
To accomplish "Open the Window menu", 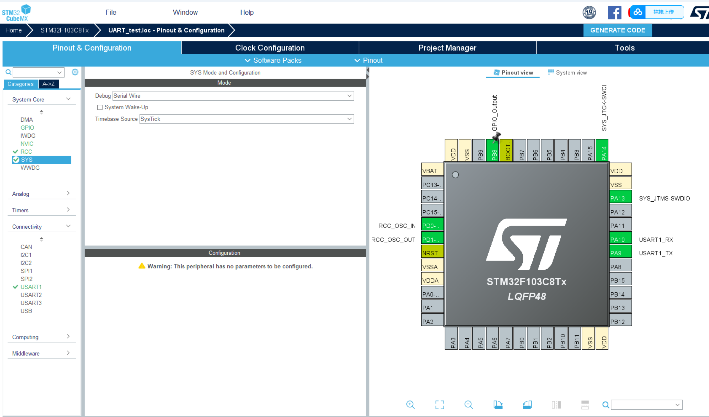I will click(185, 12).
